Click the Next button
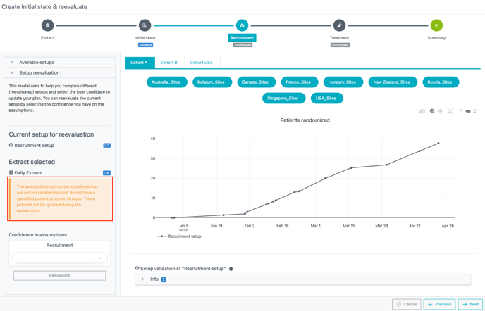Image resolution: width=485 pixels, height=311 pixels. [470, 304]
